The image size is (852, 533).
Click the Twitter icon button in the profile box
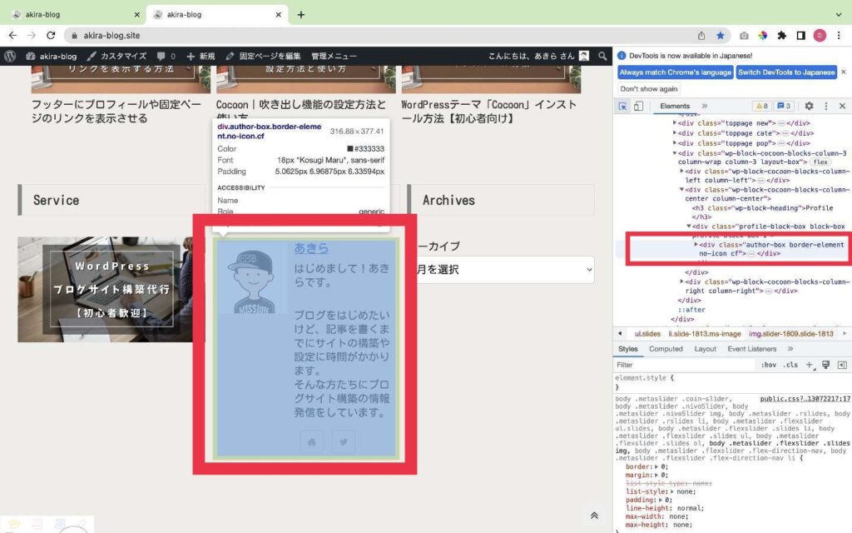point(344,442)
